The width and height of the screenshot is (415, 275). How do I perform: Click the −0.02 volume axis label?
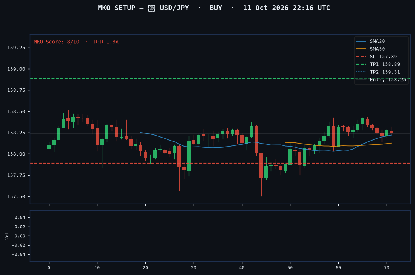pos(19,246)
